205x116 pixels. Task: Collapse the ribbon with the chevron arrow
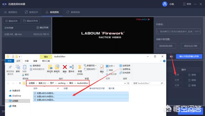[x=161, y=61]
